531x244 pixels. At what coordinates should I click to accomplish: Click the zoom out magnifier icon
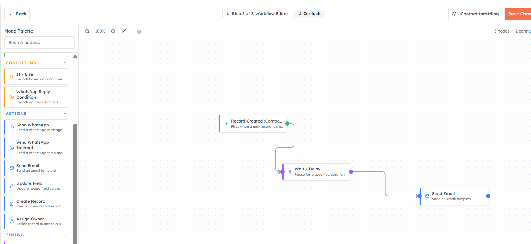tap(113, 31)
